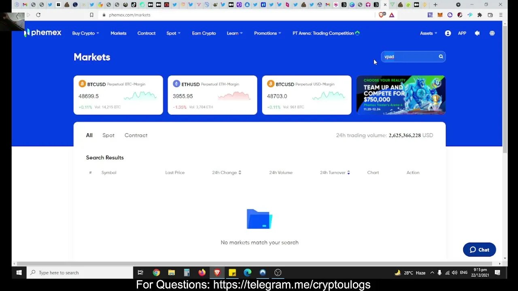Open the tab search dropdown button

[458, 5]
